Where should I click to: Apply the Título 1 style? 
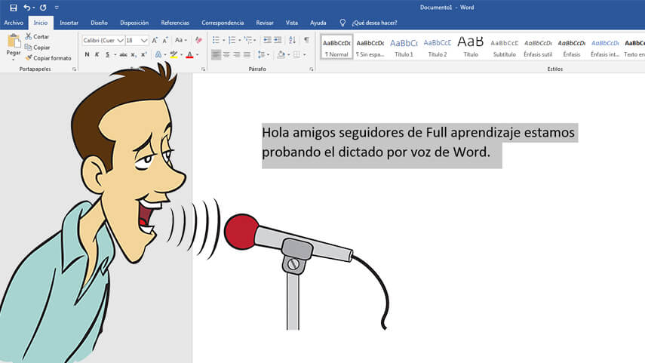click(x=404, y=47)
